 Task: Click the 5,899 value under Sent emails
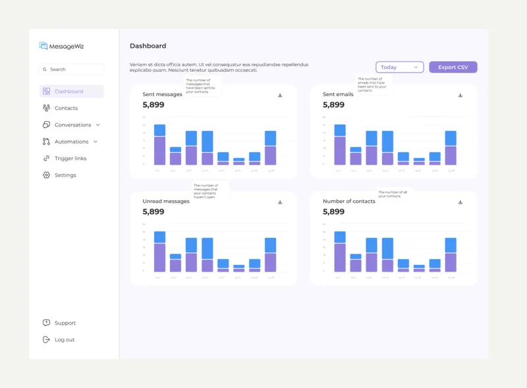click(x=333, y=105)
